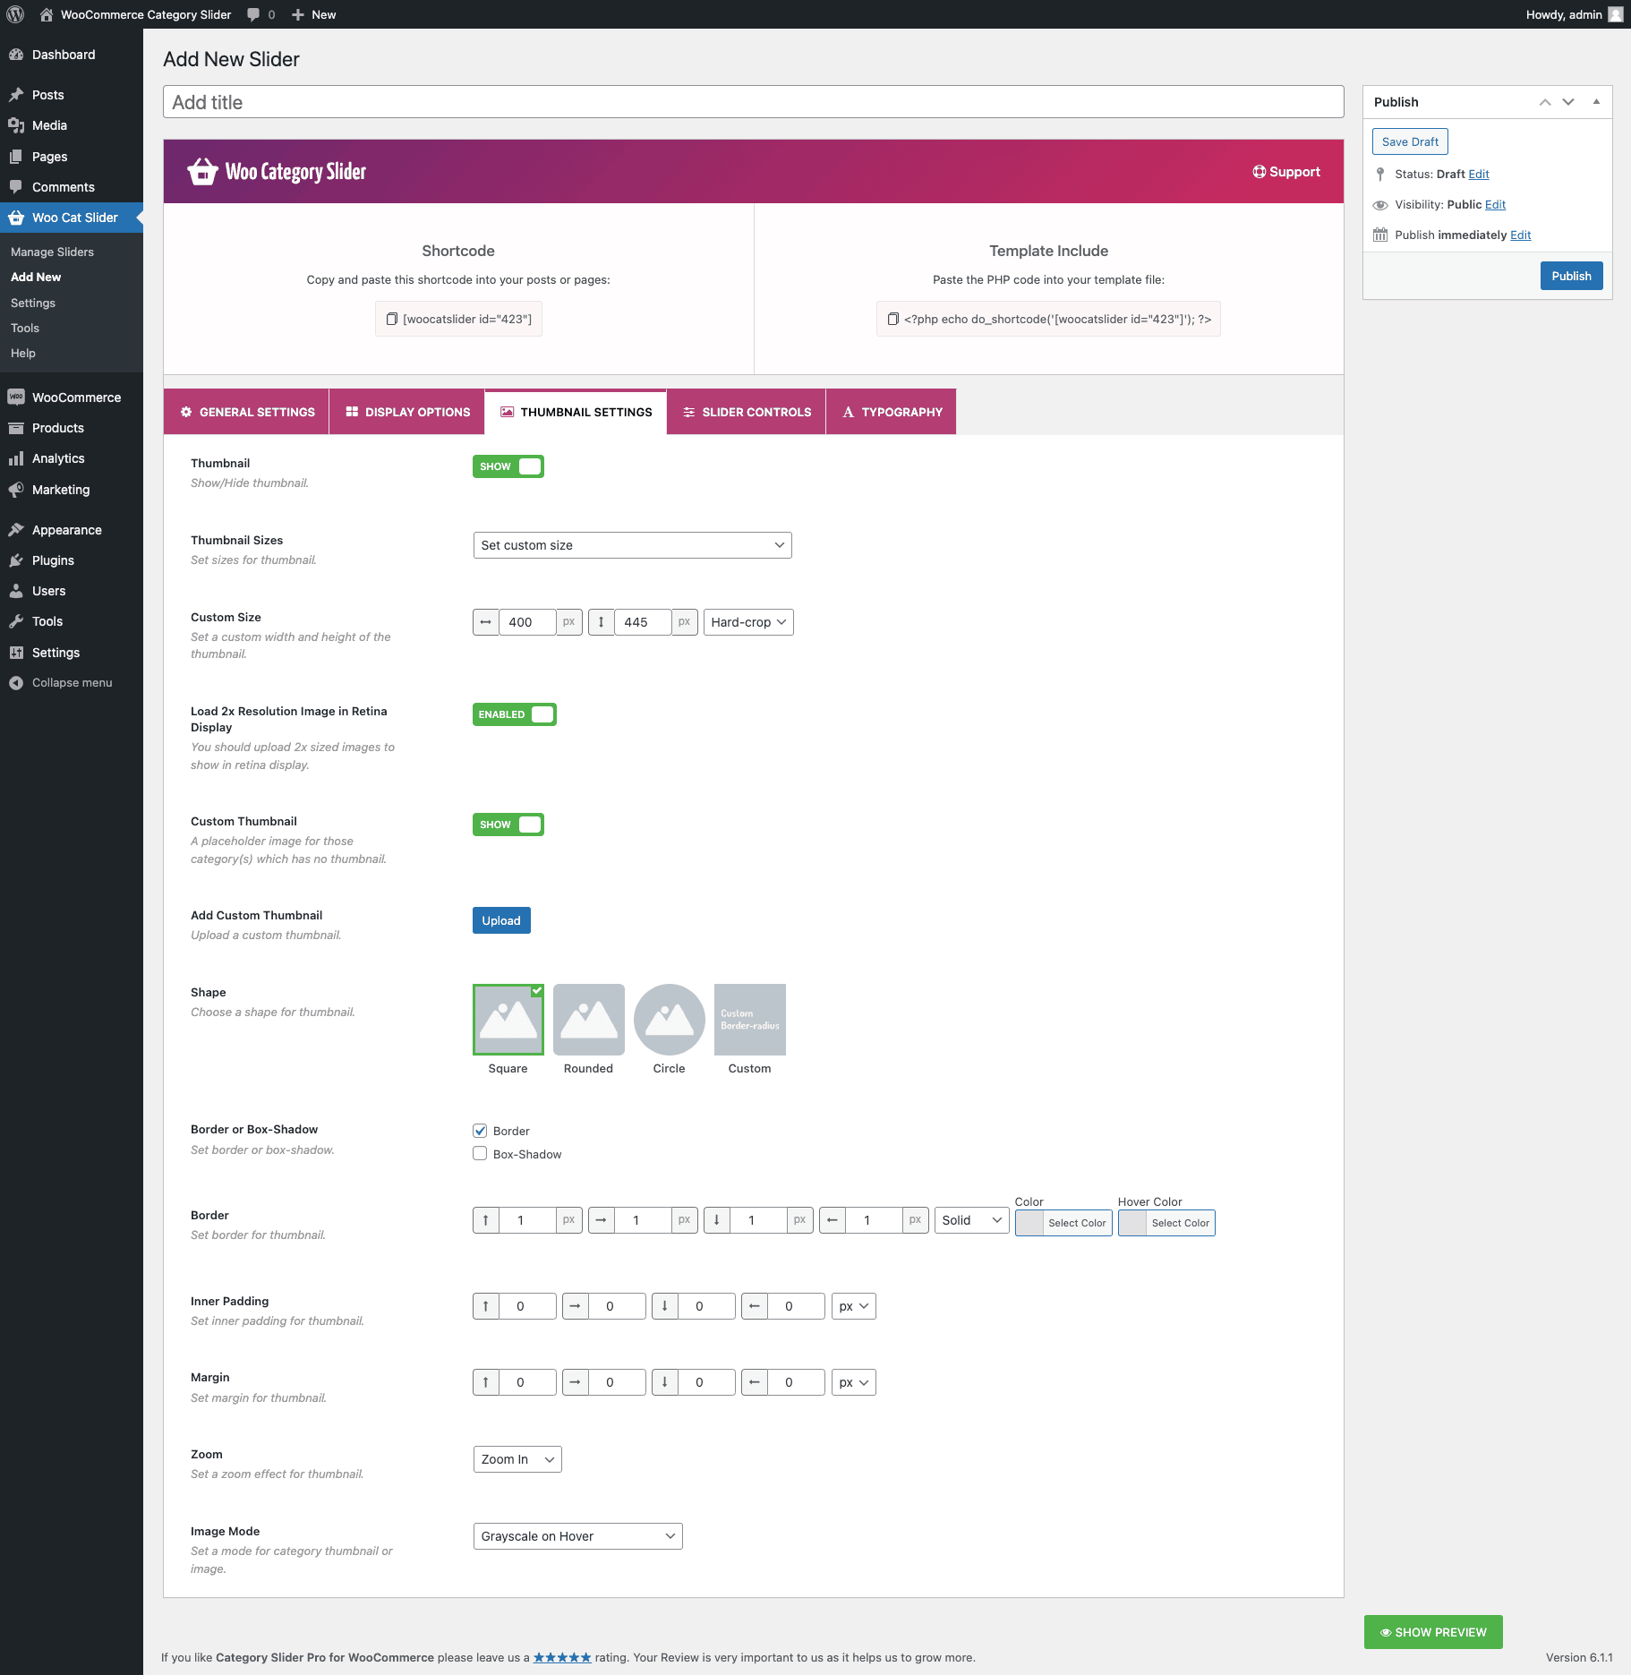Open the Hard-crop mode dropdown
Viewport: 1631px width, 1675px height.
[x=748, y=622]
